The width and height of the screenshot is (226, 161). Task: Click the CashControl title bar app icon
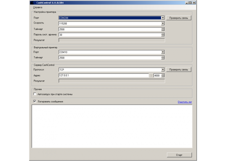[32, 3]
